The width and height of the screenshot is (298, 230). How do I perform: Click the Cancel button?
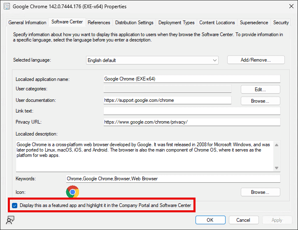(244, 220)
